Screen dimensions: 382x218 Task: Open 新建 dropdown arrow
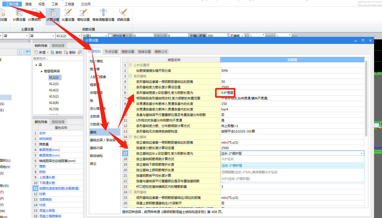point(48,53)
